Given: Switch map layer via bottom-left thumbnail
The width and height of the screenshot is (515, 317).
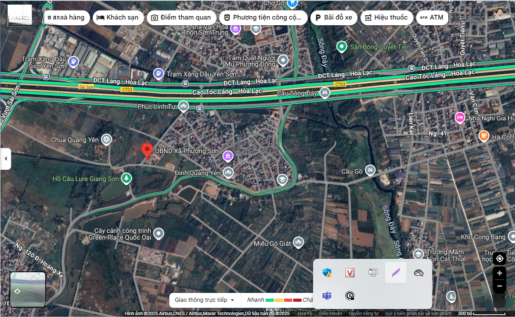Looking at the screenshot, I should tap(28, 289).
